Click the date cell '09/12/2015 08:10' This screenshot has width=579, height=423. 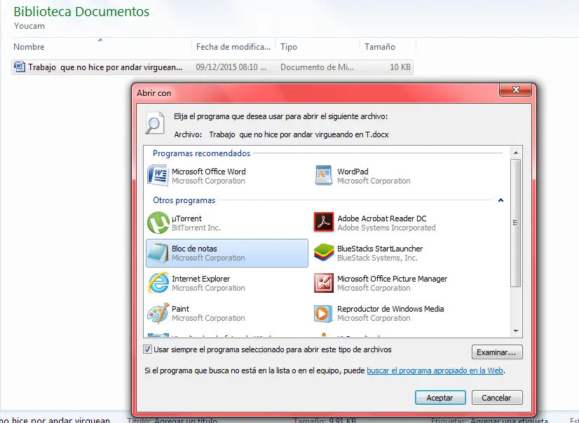coord(231,67)
